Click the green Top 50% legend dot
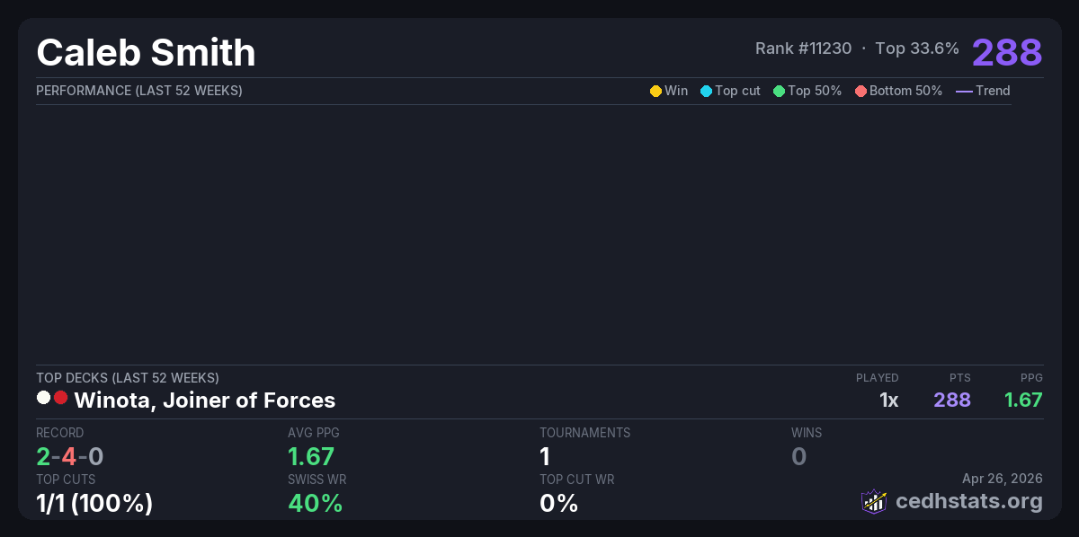Screen dimensions: 1079x537 point(779,91)
